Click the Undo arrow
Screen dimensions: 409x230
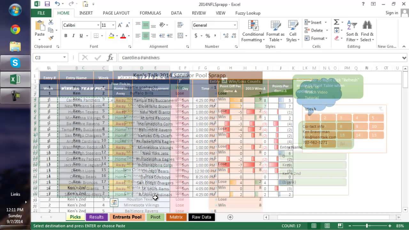[x=57, y=4]
